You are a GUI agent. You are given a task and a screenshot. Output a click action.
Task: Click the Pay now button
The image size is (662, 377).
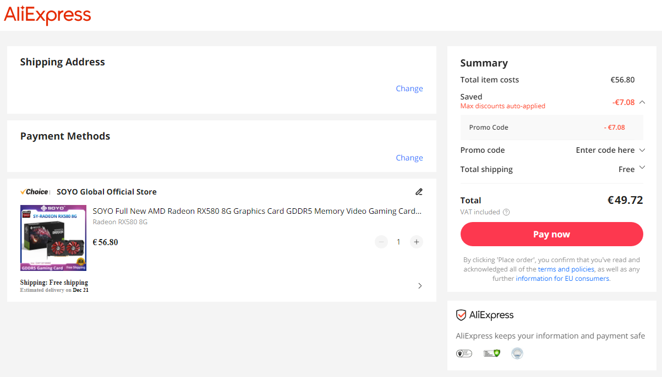coord(552,234)
